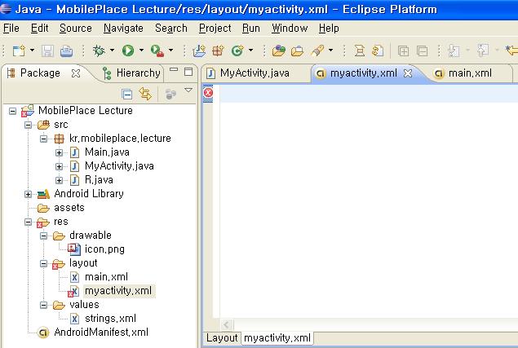
Task: Open the Source menu
Action: point(76,29)
